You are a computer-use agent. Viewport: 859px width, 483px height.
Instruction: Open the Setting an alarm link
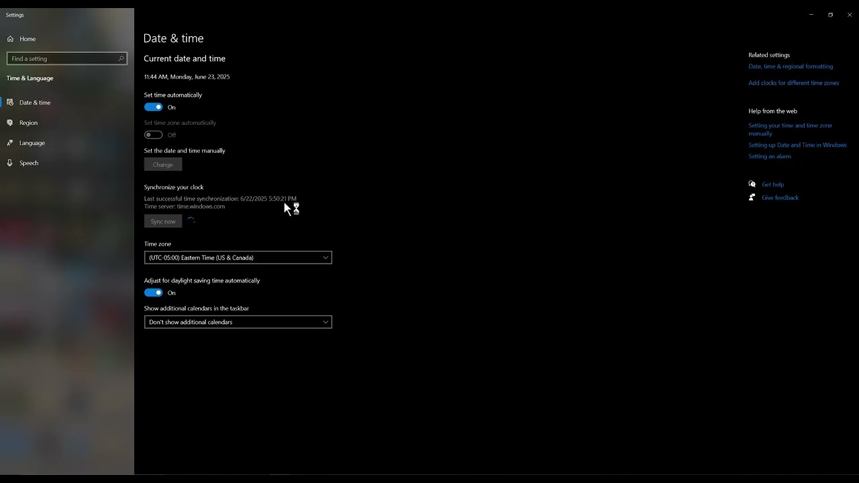[x=770, y=156]
